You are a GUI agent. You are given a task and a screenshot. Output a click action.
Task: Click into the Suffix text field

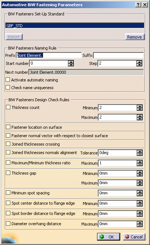[x=118, y=55]
